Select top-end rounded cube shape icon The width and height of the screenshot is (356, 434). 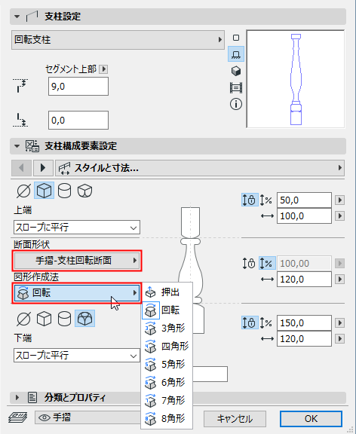(x=84, y=191)
